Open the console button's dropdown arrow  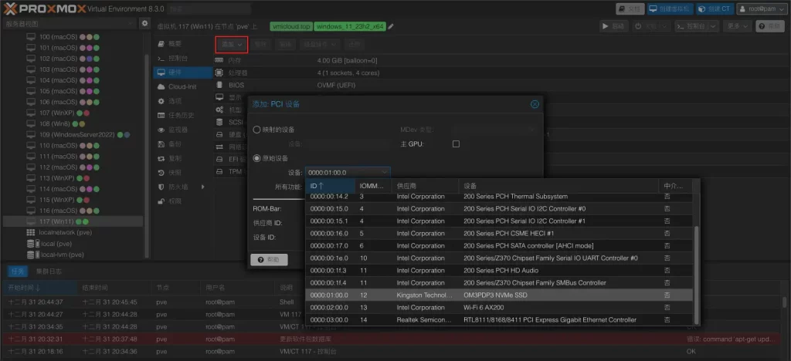(713, 25)
